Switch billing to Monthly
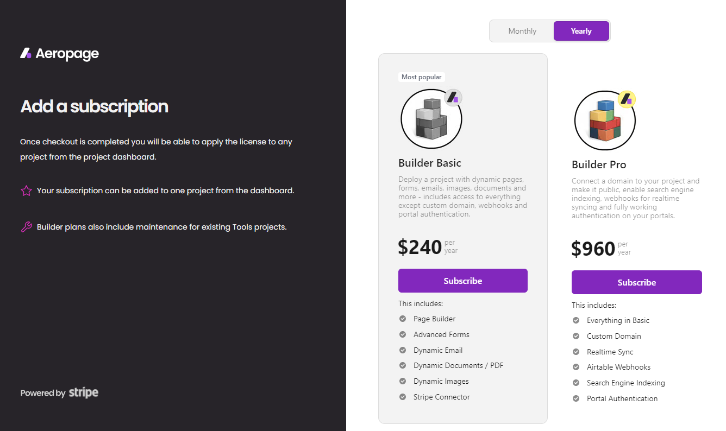The image size is (726, 431). click(522, 31)
